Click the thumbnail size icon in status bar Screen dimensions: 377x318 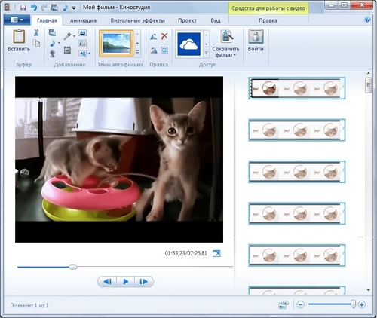284,305
